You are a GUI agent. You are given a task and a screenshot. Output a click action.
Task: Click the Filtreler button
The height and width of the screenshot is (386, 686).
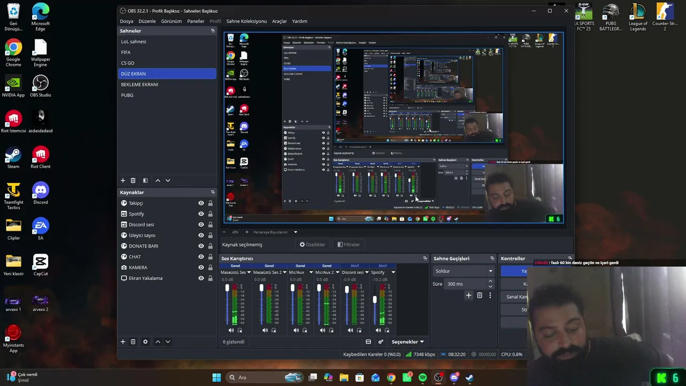pyautogui.click(x=348, y=244)
